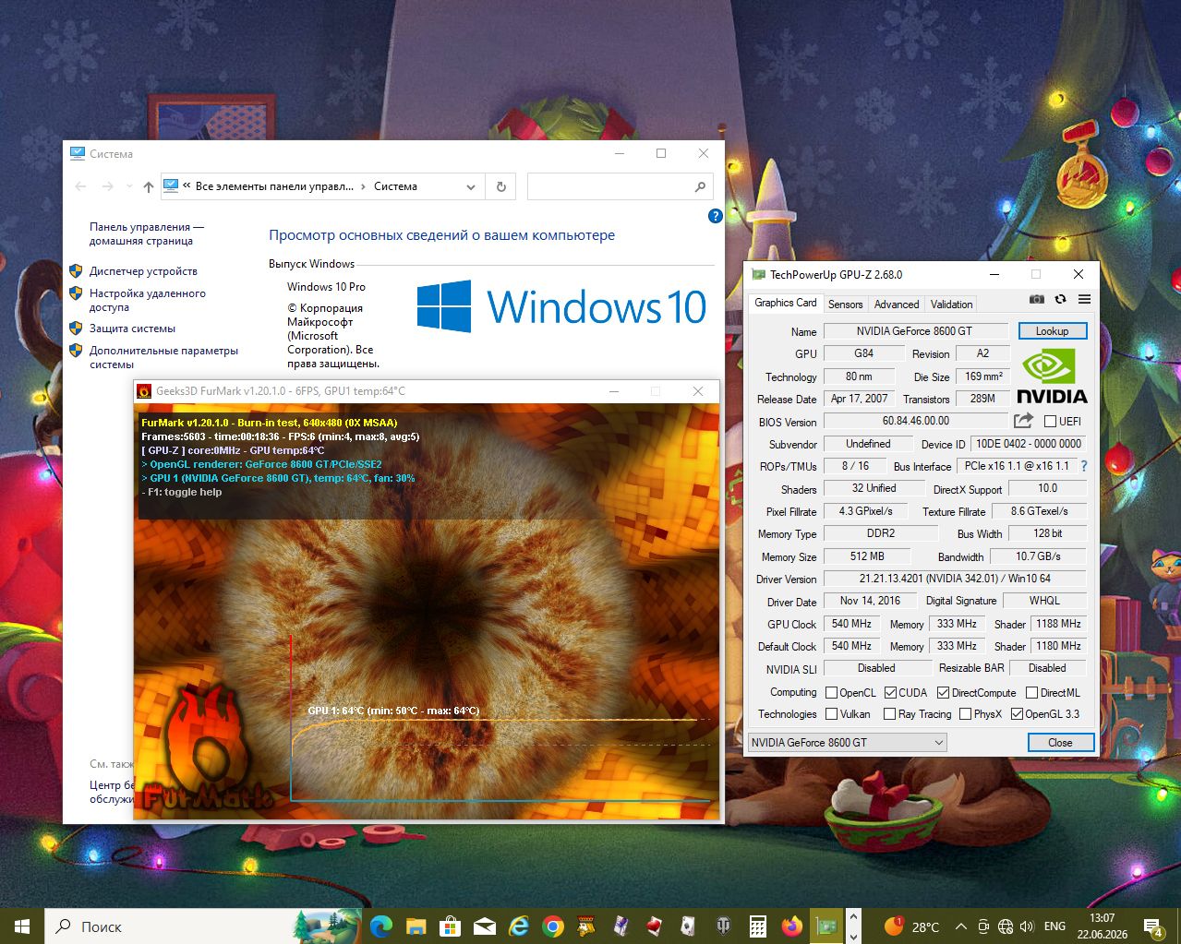Viewport: 1181px width, 944px height.
Task: Toggle the PhysX checkbox
Action: [x=965, y=714]
